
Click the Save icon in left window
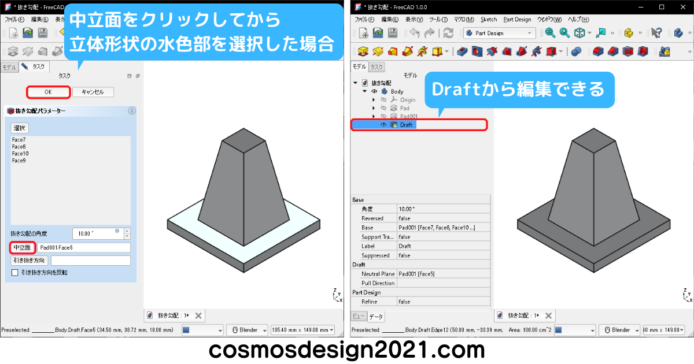pos(42,33)
